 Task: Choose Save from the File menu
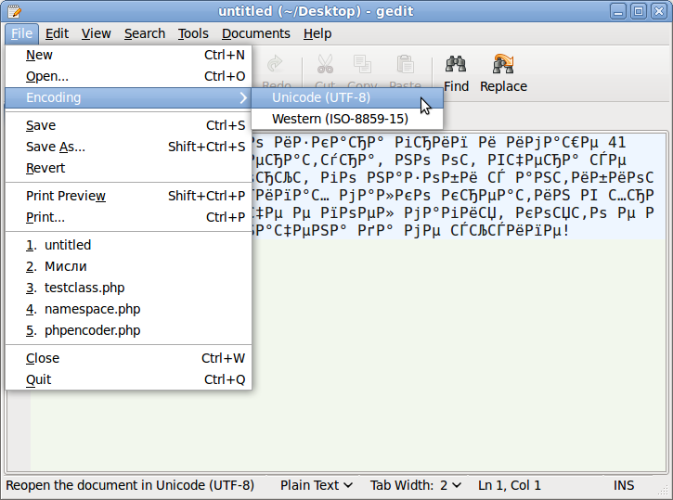128,125
